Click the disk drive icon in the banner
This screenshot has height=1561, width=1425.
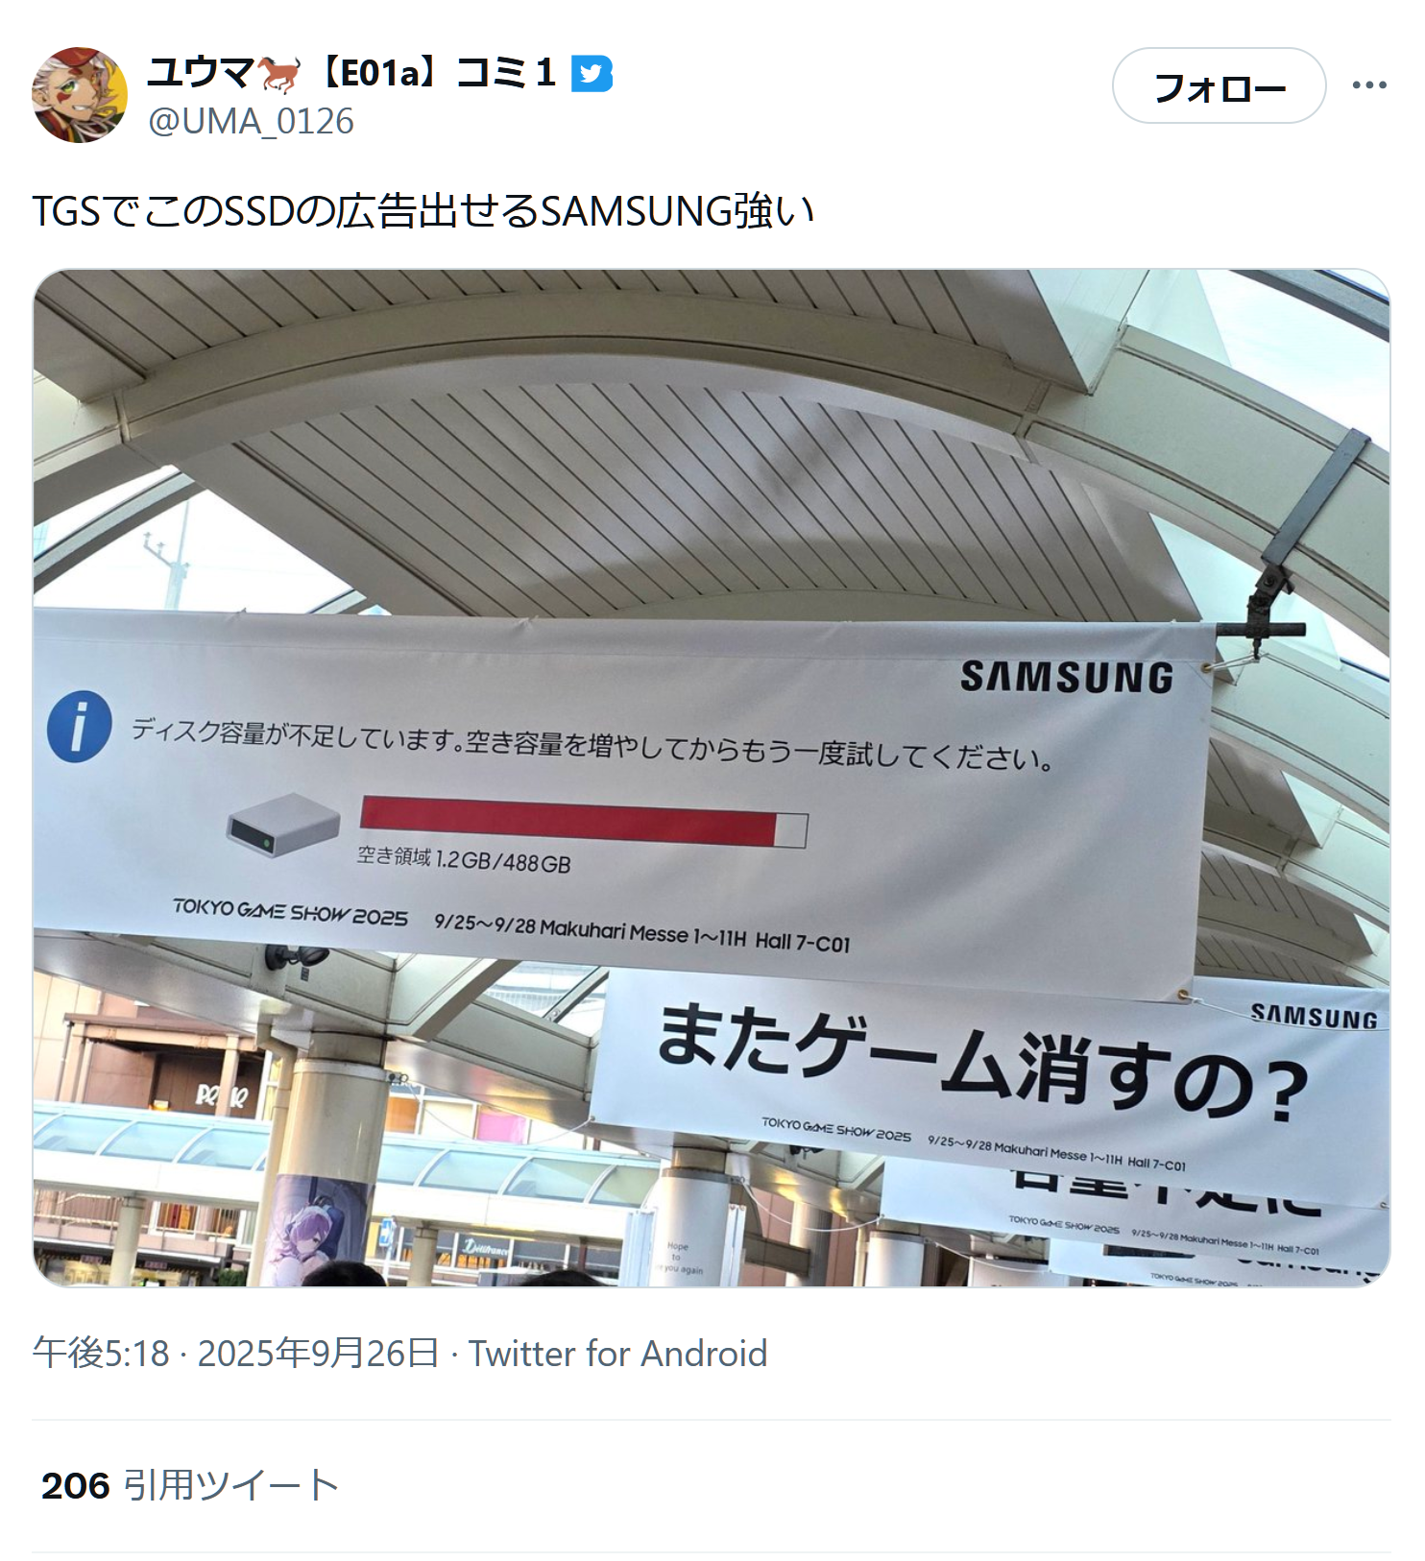pos(283,825)
